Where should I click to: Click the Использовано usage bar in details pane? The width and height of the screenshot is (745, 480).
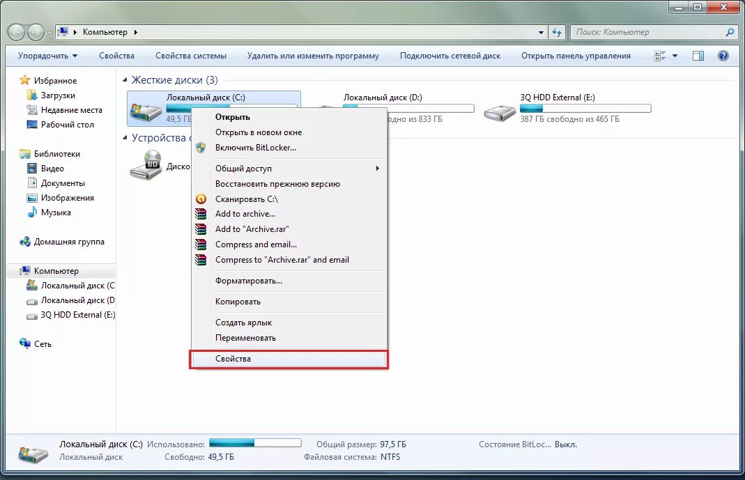[x=255, y=442]
